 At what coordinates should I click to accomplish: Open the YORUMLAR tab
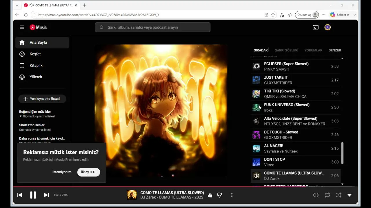[313, 50]
